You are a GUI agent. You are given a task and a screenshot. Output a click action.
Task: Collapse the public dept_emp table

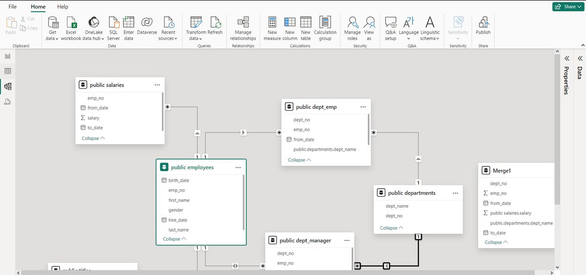(299, 160)
